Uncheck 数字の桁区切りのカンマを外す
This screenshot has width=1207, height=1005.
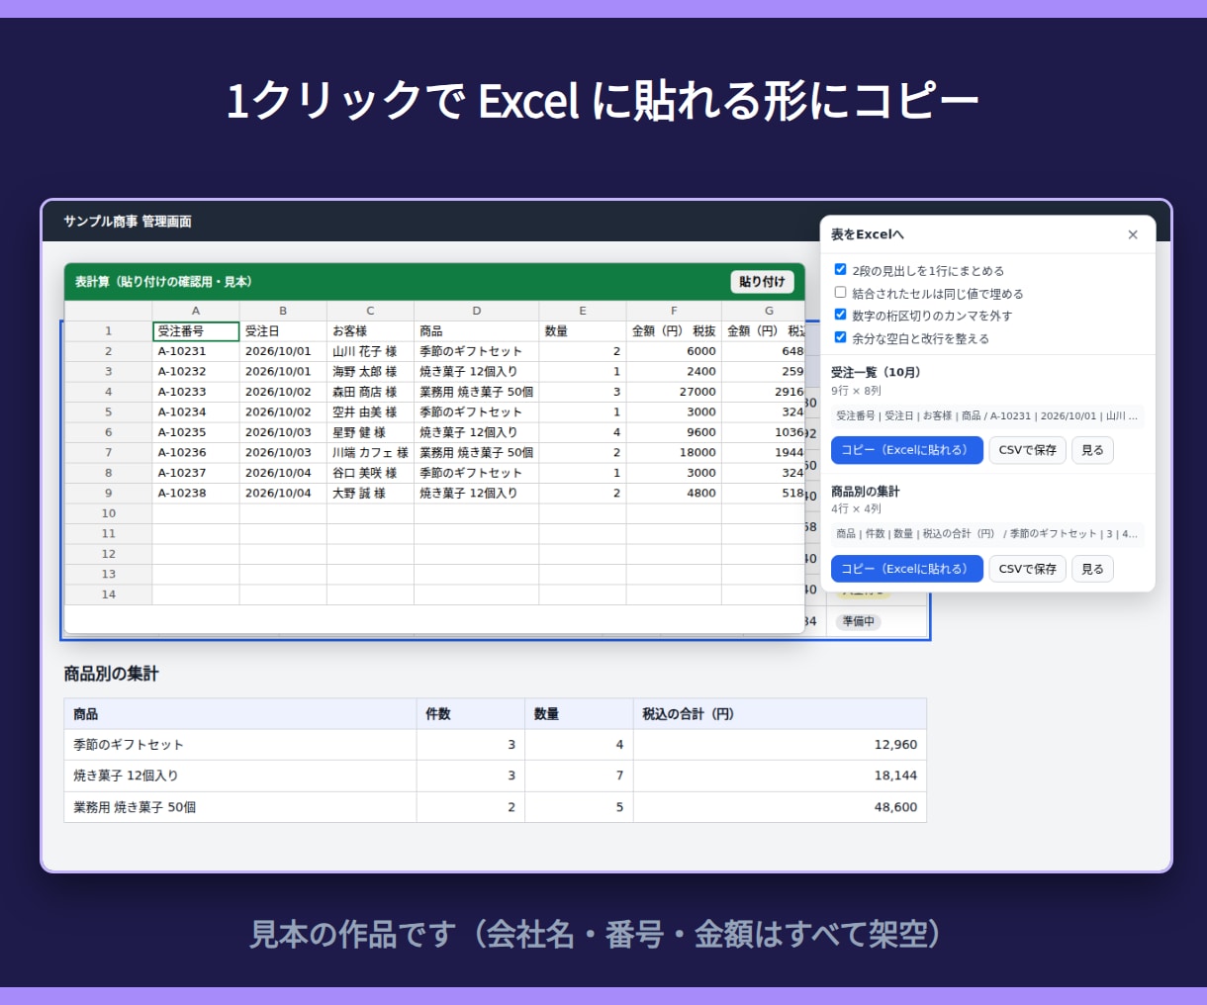[x=840, y=315]
